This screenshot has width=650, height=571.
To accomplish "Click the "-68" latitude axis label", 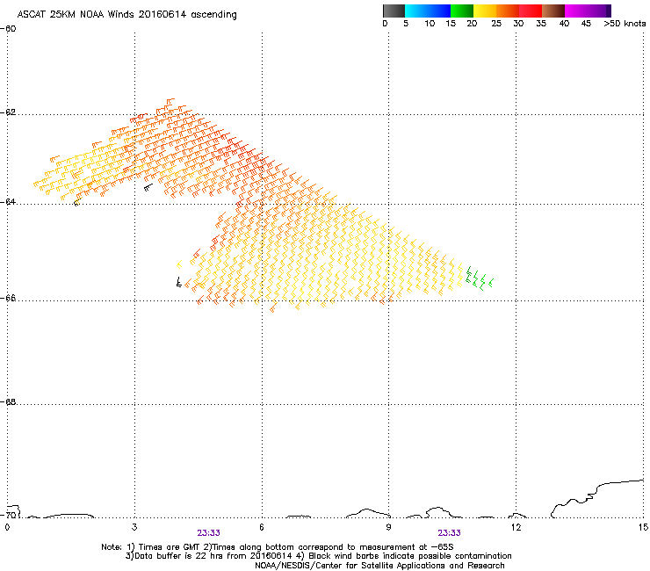I will click(x=9, y=401).
